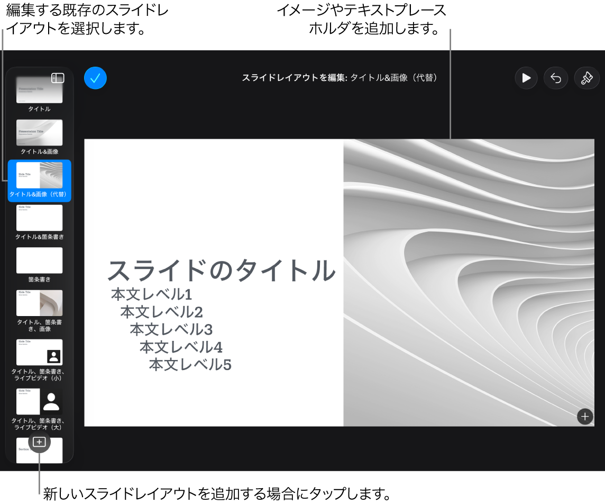
Task: Select the タイトル、箇条書き、ライブビデオ（小）layout
Action: [39, 352]
